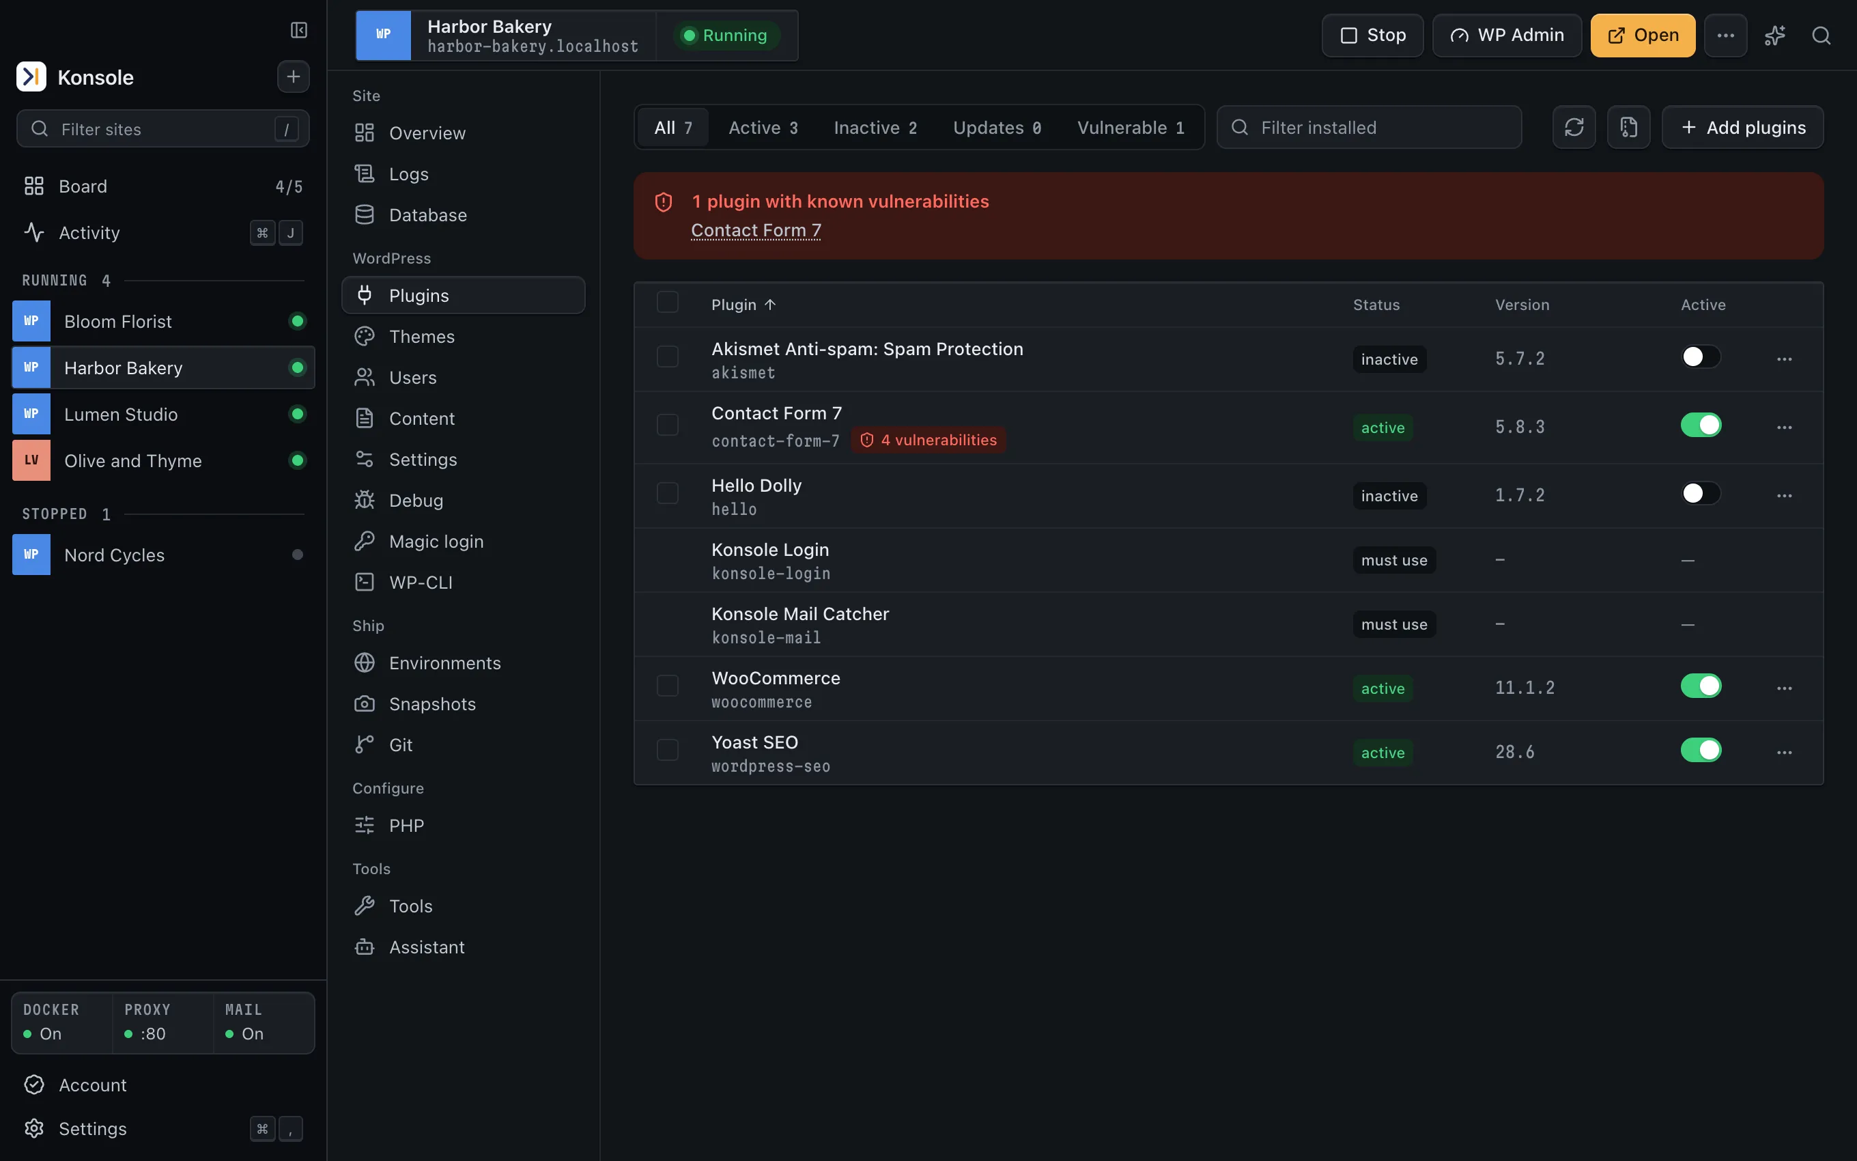Open Akismet row actions menu
The height and width of the screenshot is (1161, 1857).
click(x=1784, y=359)
